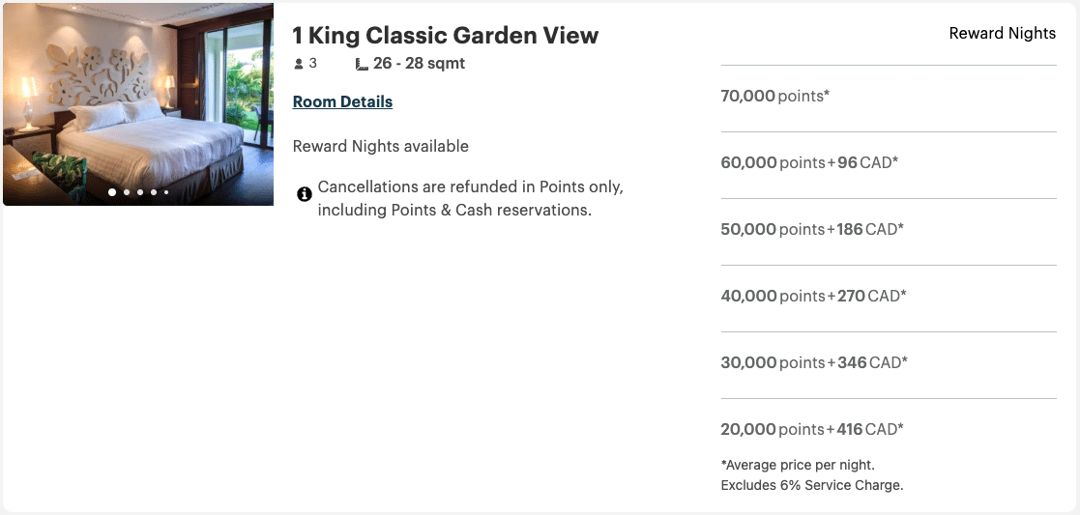This screenshot has height=515, width=1080.
Task: Click the guest occupancy person icon
Action: (299, 65)
